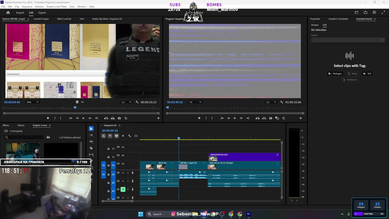Select the Ripple Edit tool
Image resolution: width=389 pixels, height=219 pixels.
tap(91, 141)
